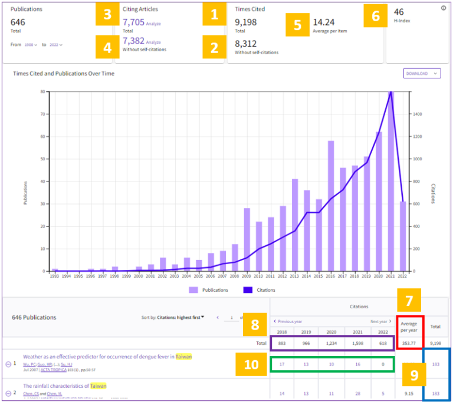Open the dengue fever in Taiwan article title
The width and height of the screenshot is (453, 405).
pyautogui.click(x=107, y=357)
